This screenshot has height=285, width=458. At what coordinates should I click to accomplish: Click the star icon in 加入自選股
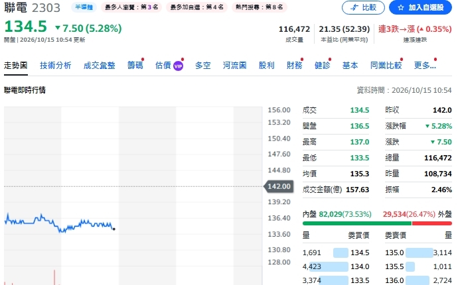401,7
